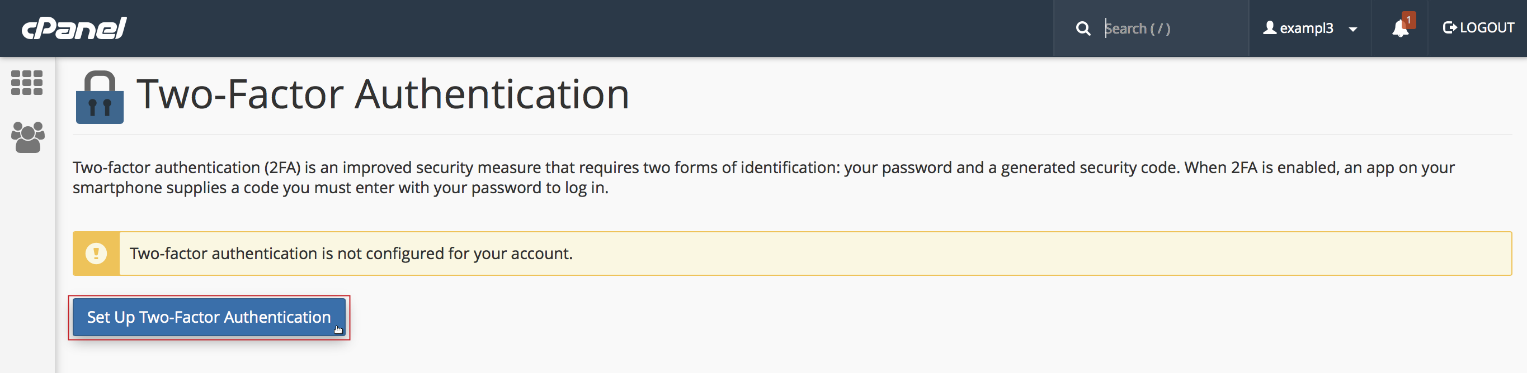1527x373 pixels.
Task: Click the cPanel logo
Action: 74,28
